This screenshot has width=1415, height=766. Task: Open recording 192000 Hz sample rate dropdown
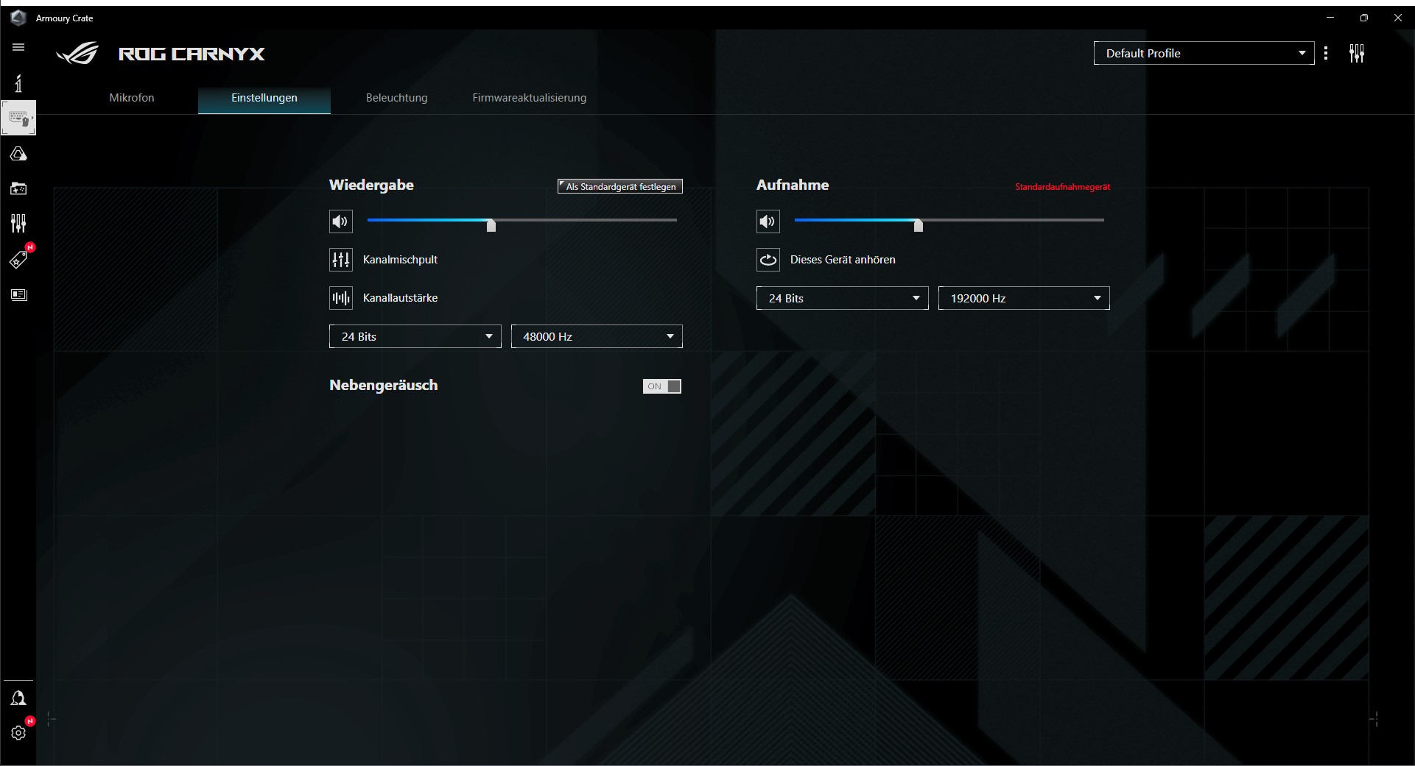(1024, 298)
